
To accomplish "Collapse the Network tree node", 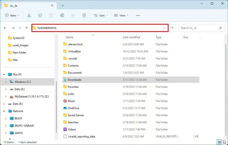I will 4,111.
